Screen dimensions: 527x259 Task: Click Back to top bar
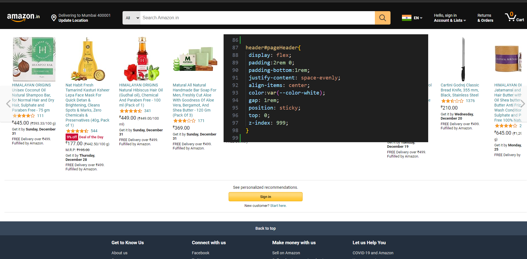pos(265,228)
